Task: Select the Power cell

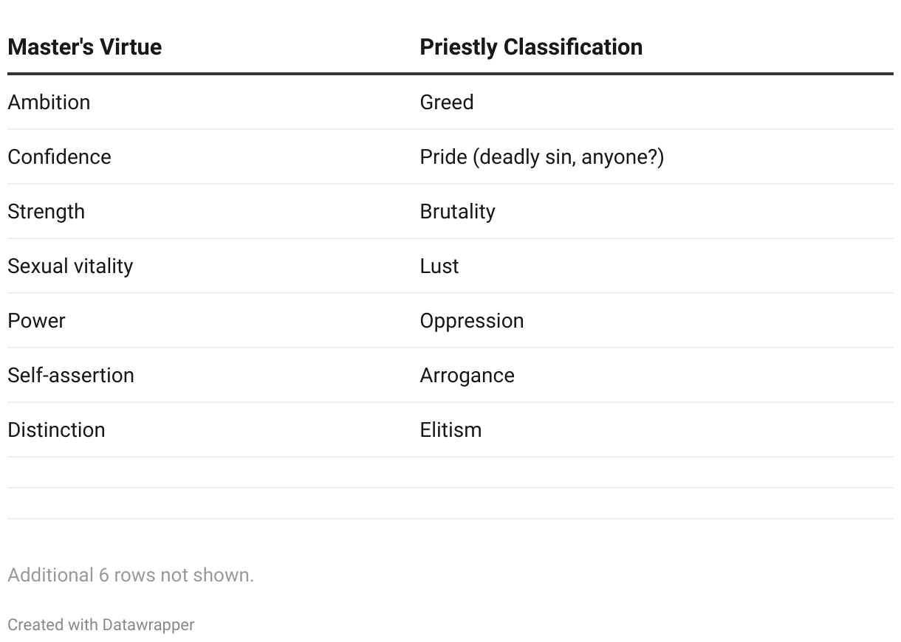Action: (36, 320)
